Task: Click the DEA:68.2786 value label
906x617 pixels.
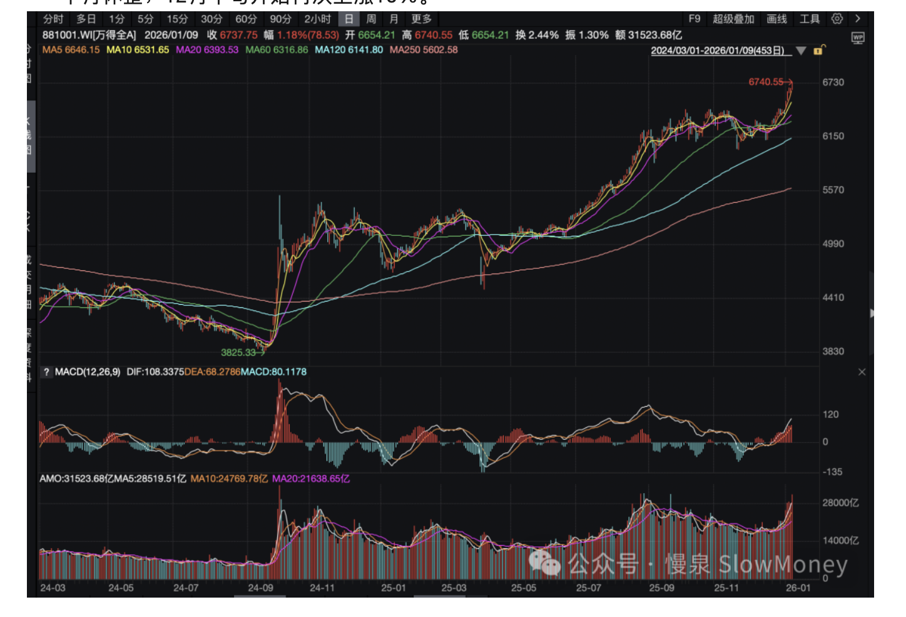Action: (212, 372)
